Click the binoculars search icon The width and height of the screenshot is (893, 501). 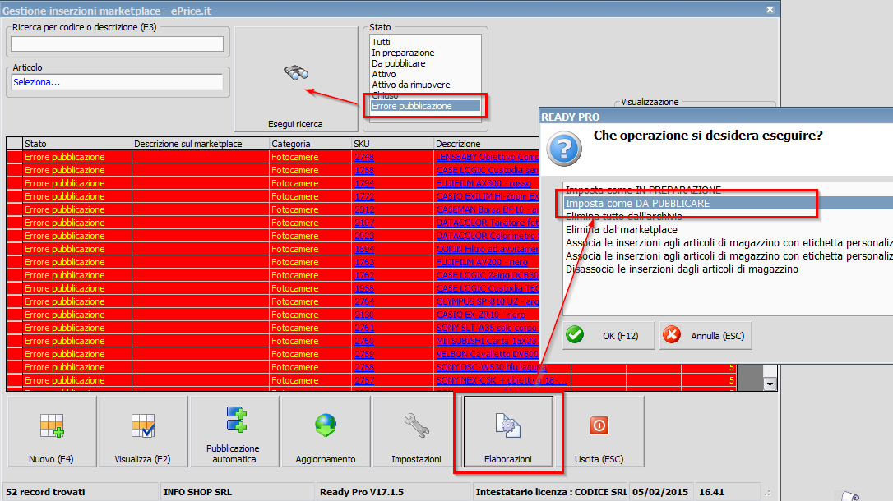tap(295, 72)
